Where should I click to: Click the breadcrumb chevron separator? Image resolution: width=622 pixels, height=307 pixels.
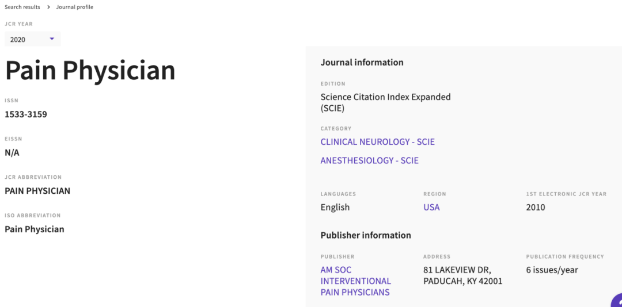coord(48,7)
